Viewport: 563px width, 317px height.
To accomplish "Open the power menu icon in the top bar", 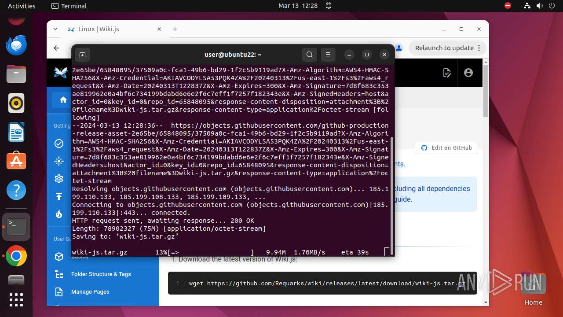I will [552, 6].
